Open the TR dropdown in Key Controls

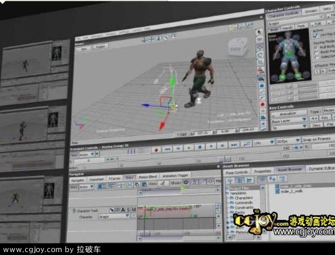[289, 127]
